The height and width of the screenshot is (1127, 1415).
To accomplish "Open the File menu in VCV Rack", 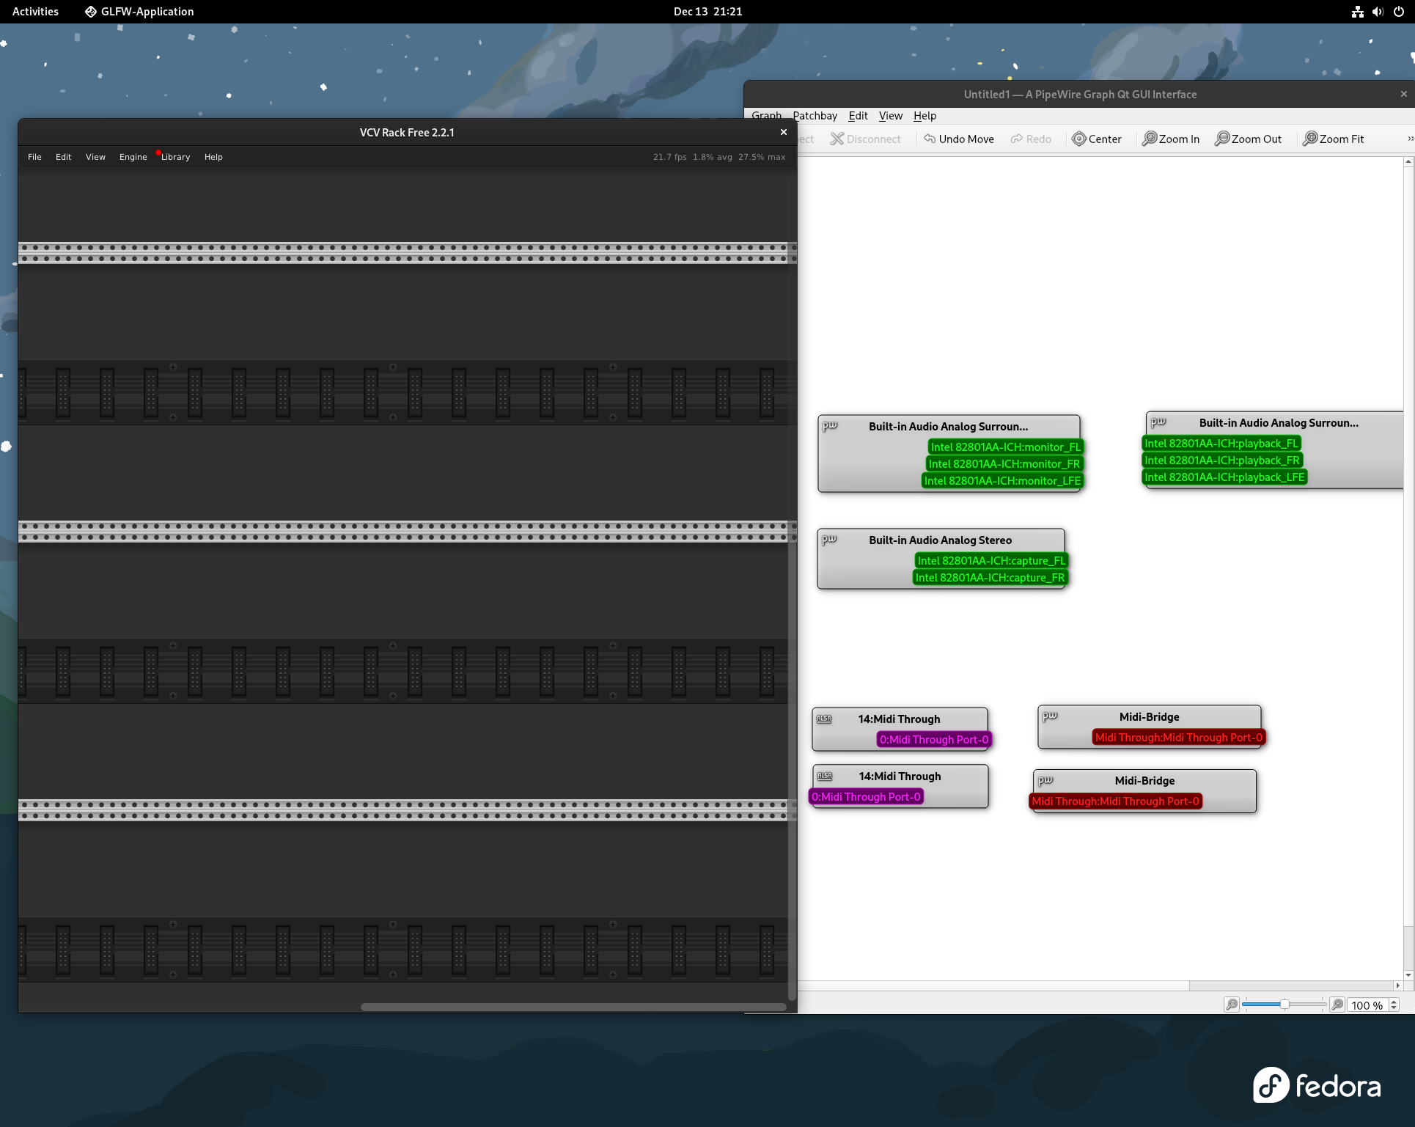I will tap(34, 157).
